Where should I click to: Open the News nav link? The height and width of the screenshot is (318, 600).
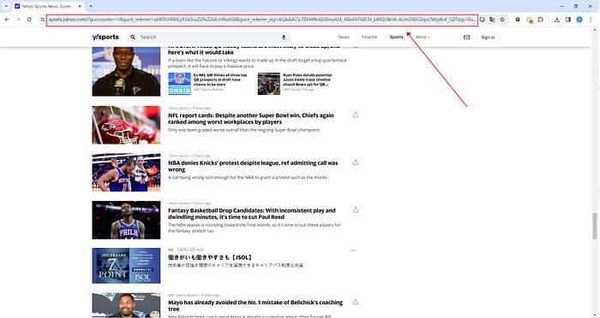point(344,37)
